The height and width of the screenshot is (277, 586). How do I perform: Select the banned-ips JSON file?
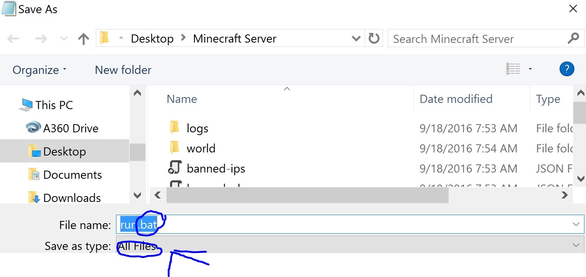click(x=215, y=168)
